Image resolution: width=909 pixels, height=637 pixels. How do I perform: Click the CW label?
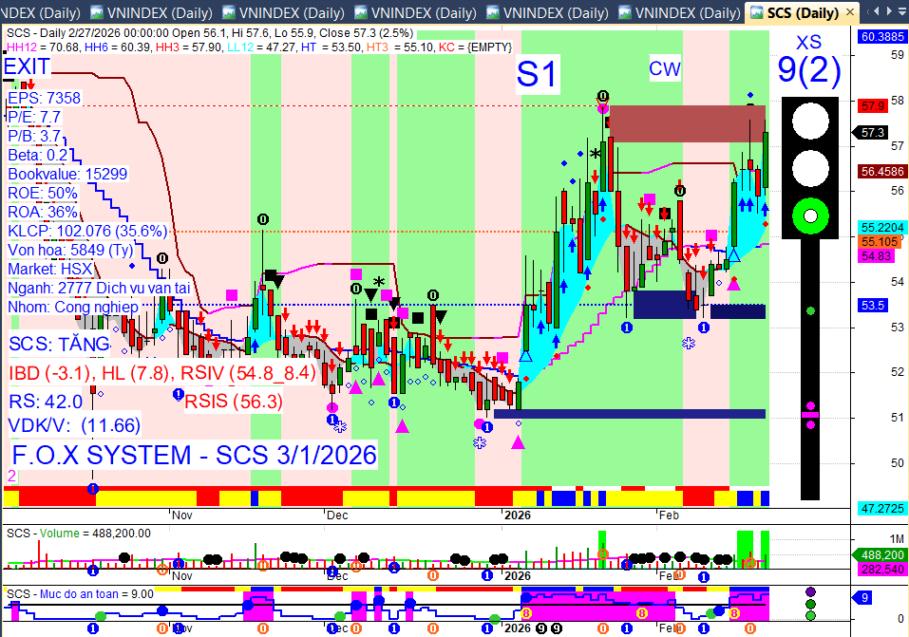[x=664, y=69]
